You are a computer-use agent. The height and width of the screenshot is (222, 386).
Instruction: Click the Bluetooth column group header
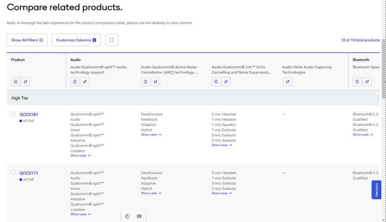tap(361, 60)
